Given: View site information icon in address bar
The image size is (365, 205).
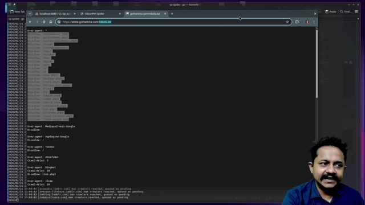Looking at the screenshot, I should point(59,22).
